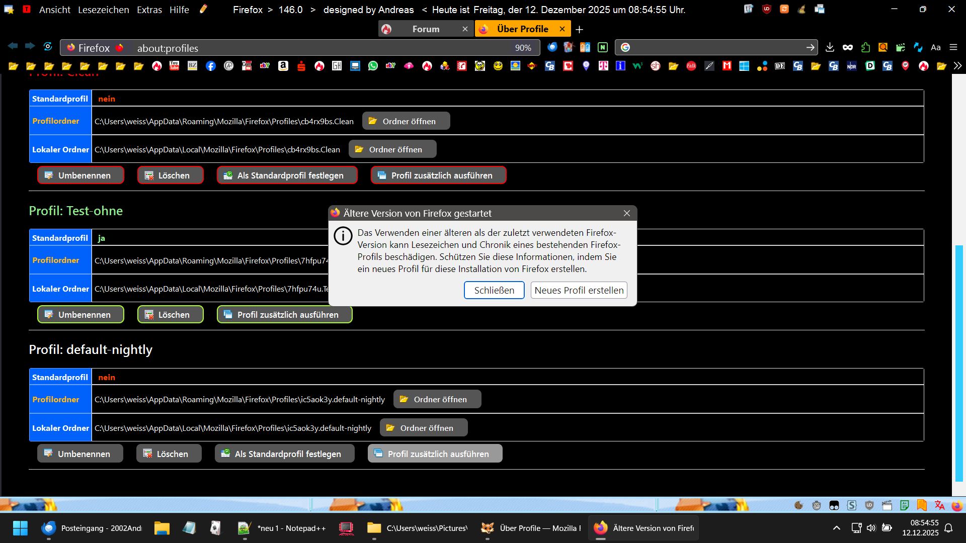
Task: Open the WhatsApp bookmark
Action: (373, 66)
